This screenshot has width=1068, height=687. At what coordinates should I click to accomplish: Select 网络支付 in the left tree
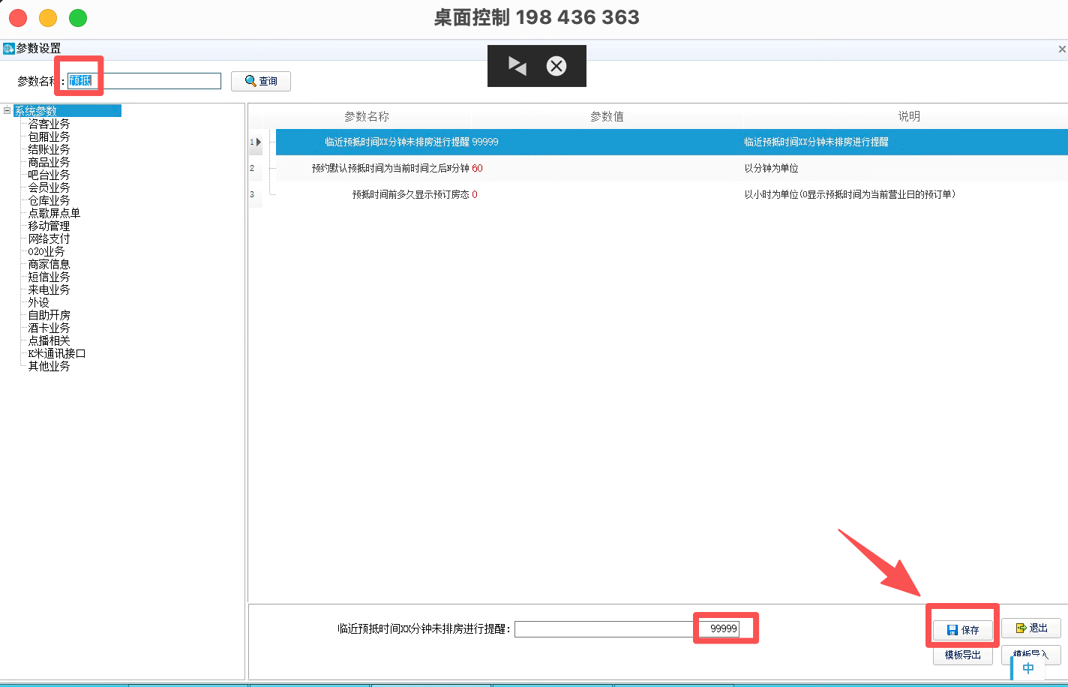point(48,238)
